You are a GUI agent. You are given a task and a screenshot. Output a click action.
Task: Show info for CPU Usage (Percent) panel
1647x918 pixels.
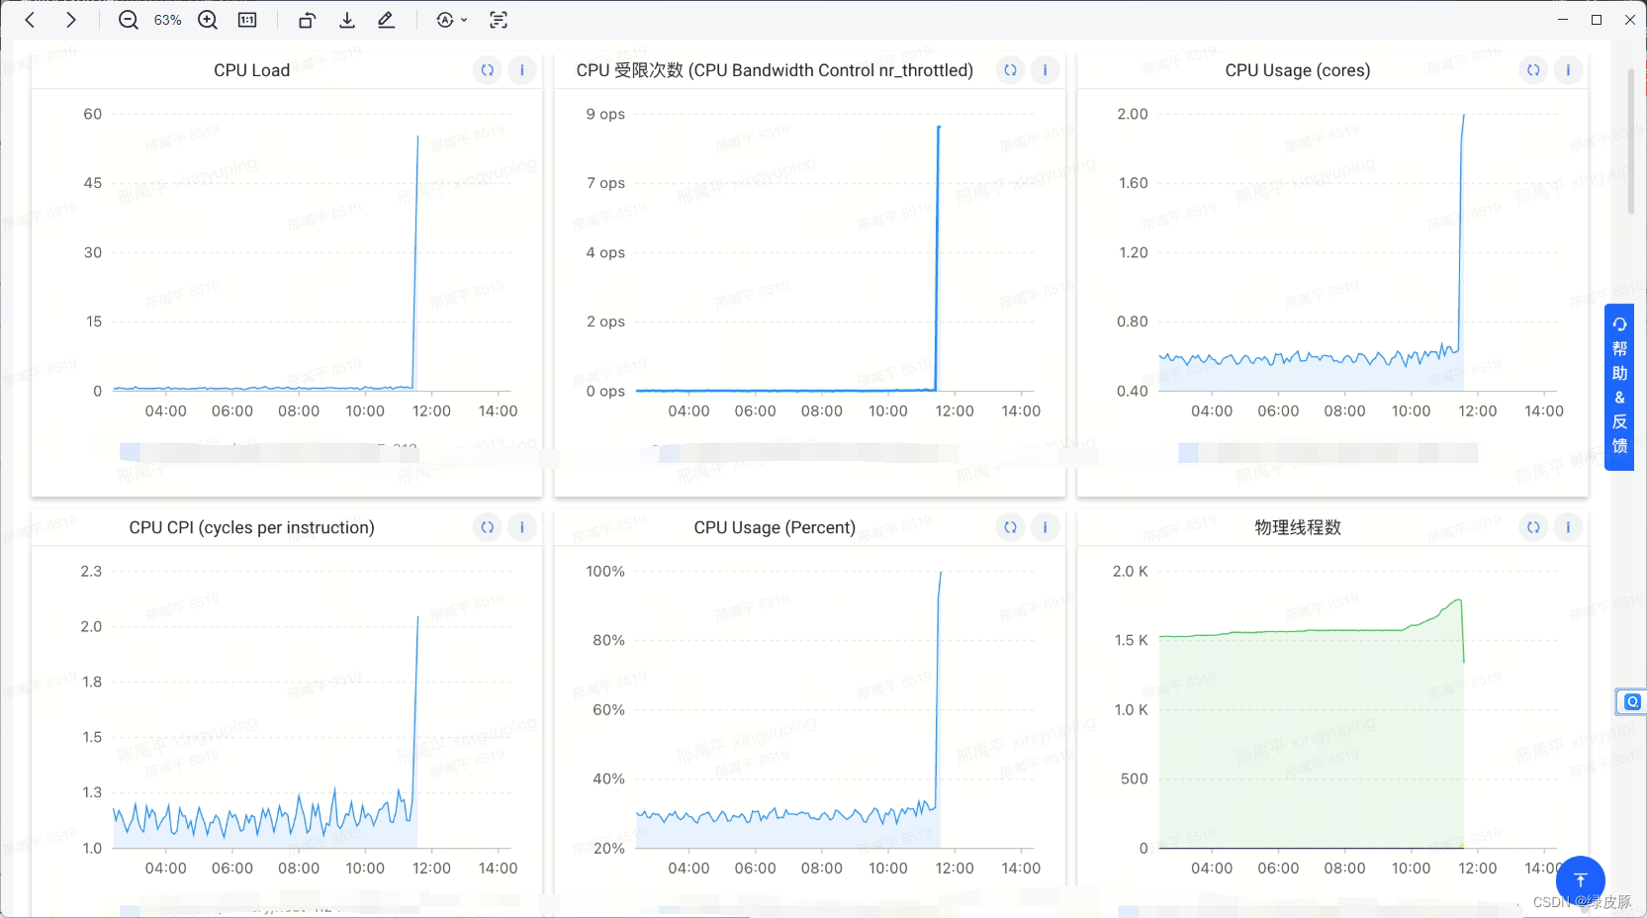point(1045,527)
